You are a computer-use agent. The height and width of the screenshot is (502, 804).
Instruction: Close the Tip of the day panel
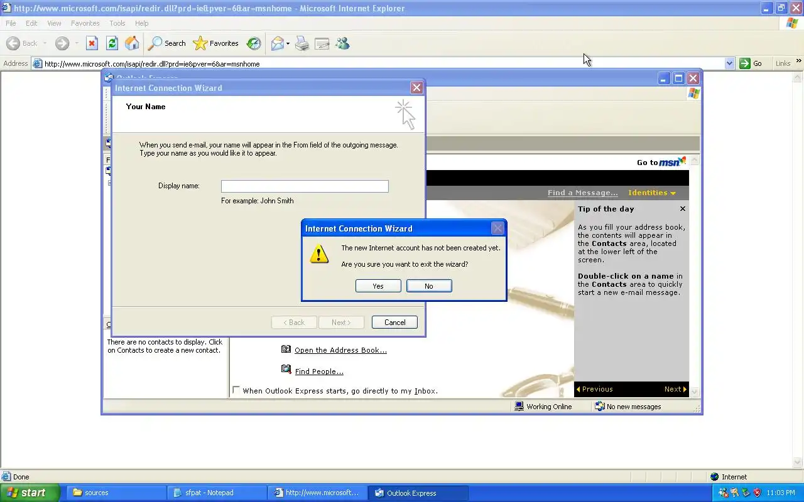coord(683,209)
